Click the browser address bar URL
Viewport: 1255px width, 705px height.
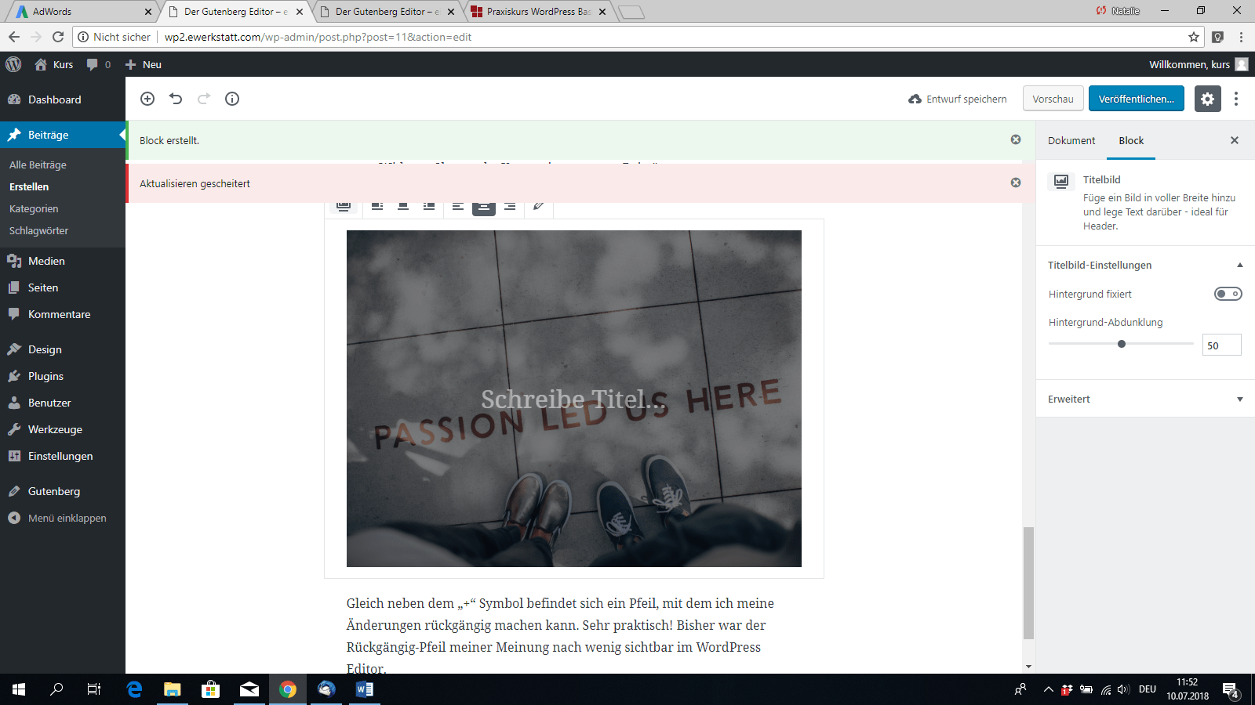click(x=318, y=37)
